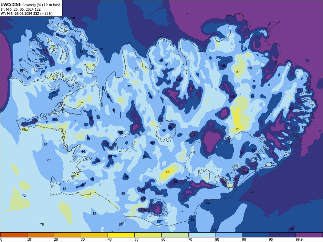The width and height of the screenshot is (323, 242).
Task: Click the '(+11 h)' forecast offset text
Action: tap(46, 14)
